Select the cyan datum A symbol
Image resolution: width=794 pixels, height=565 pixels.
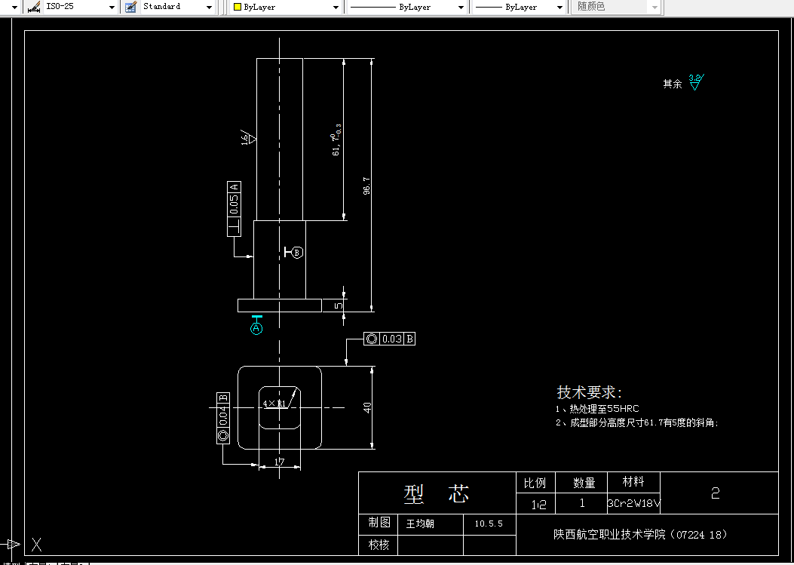tap(256, 325)
